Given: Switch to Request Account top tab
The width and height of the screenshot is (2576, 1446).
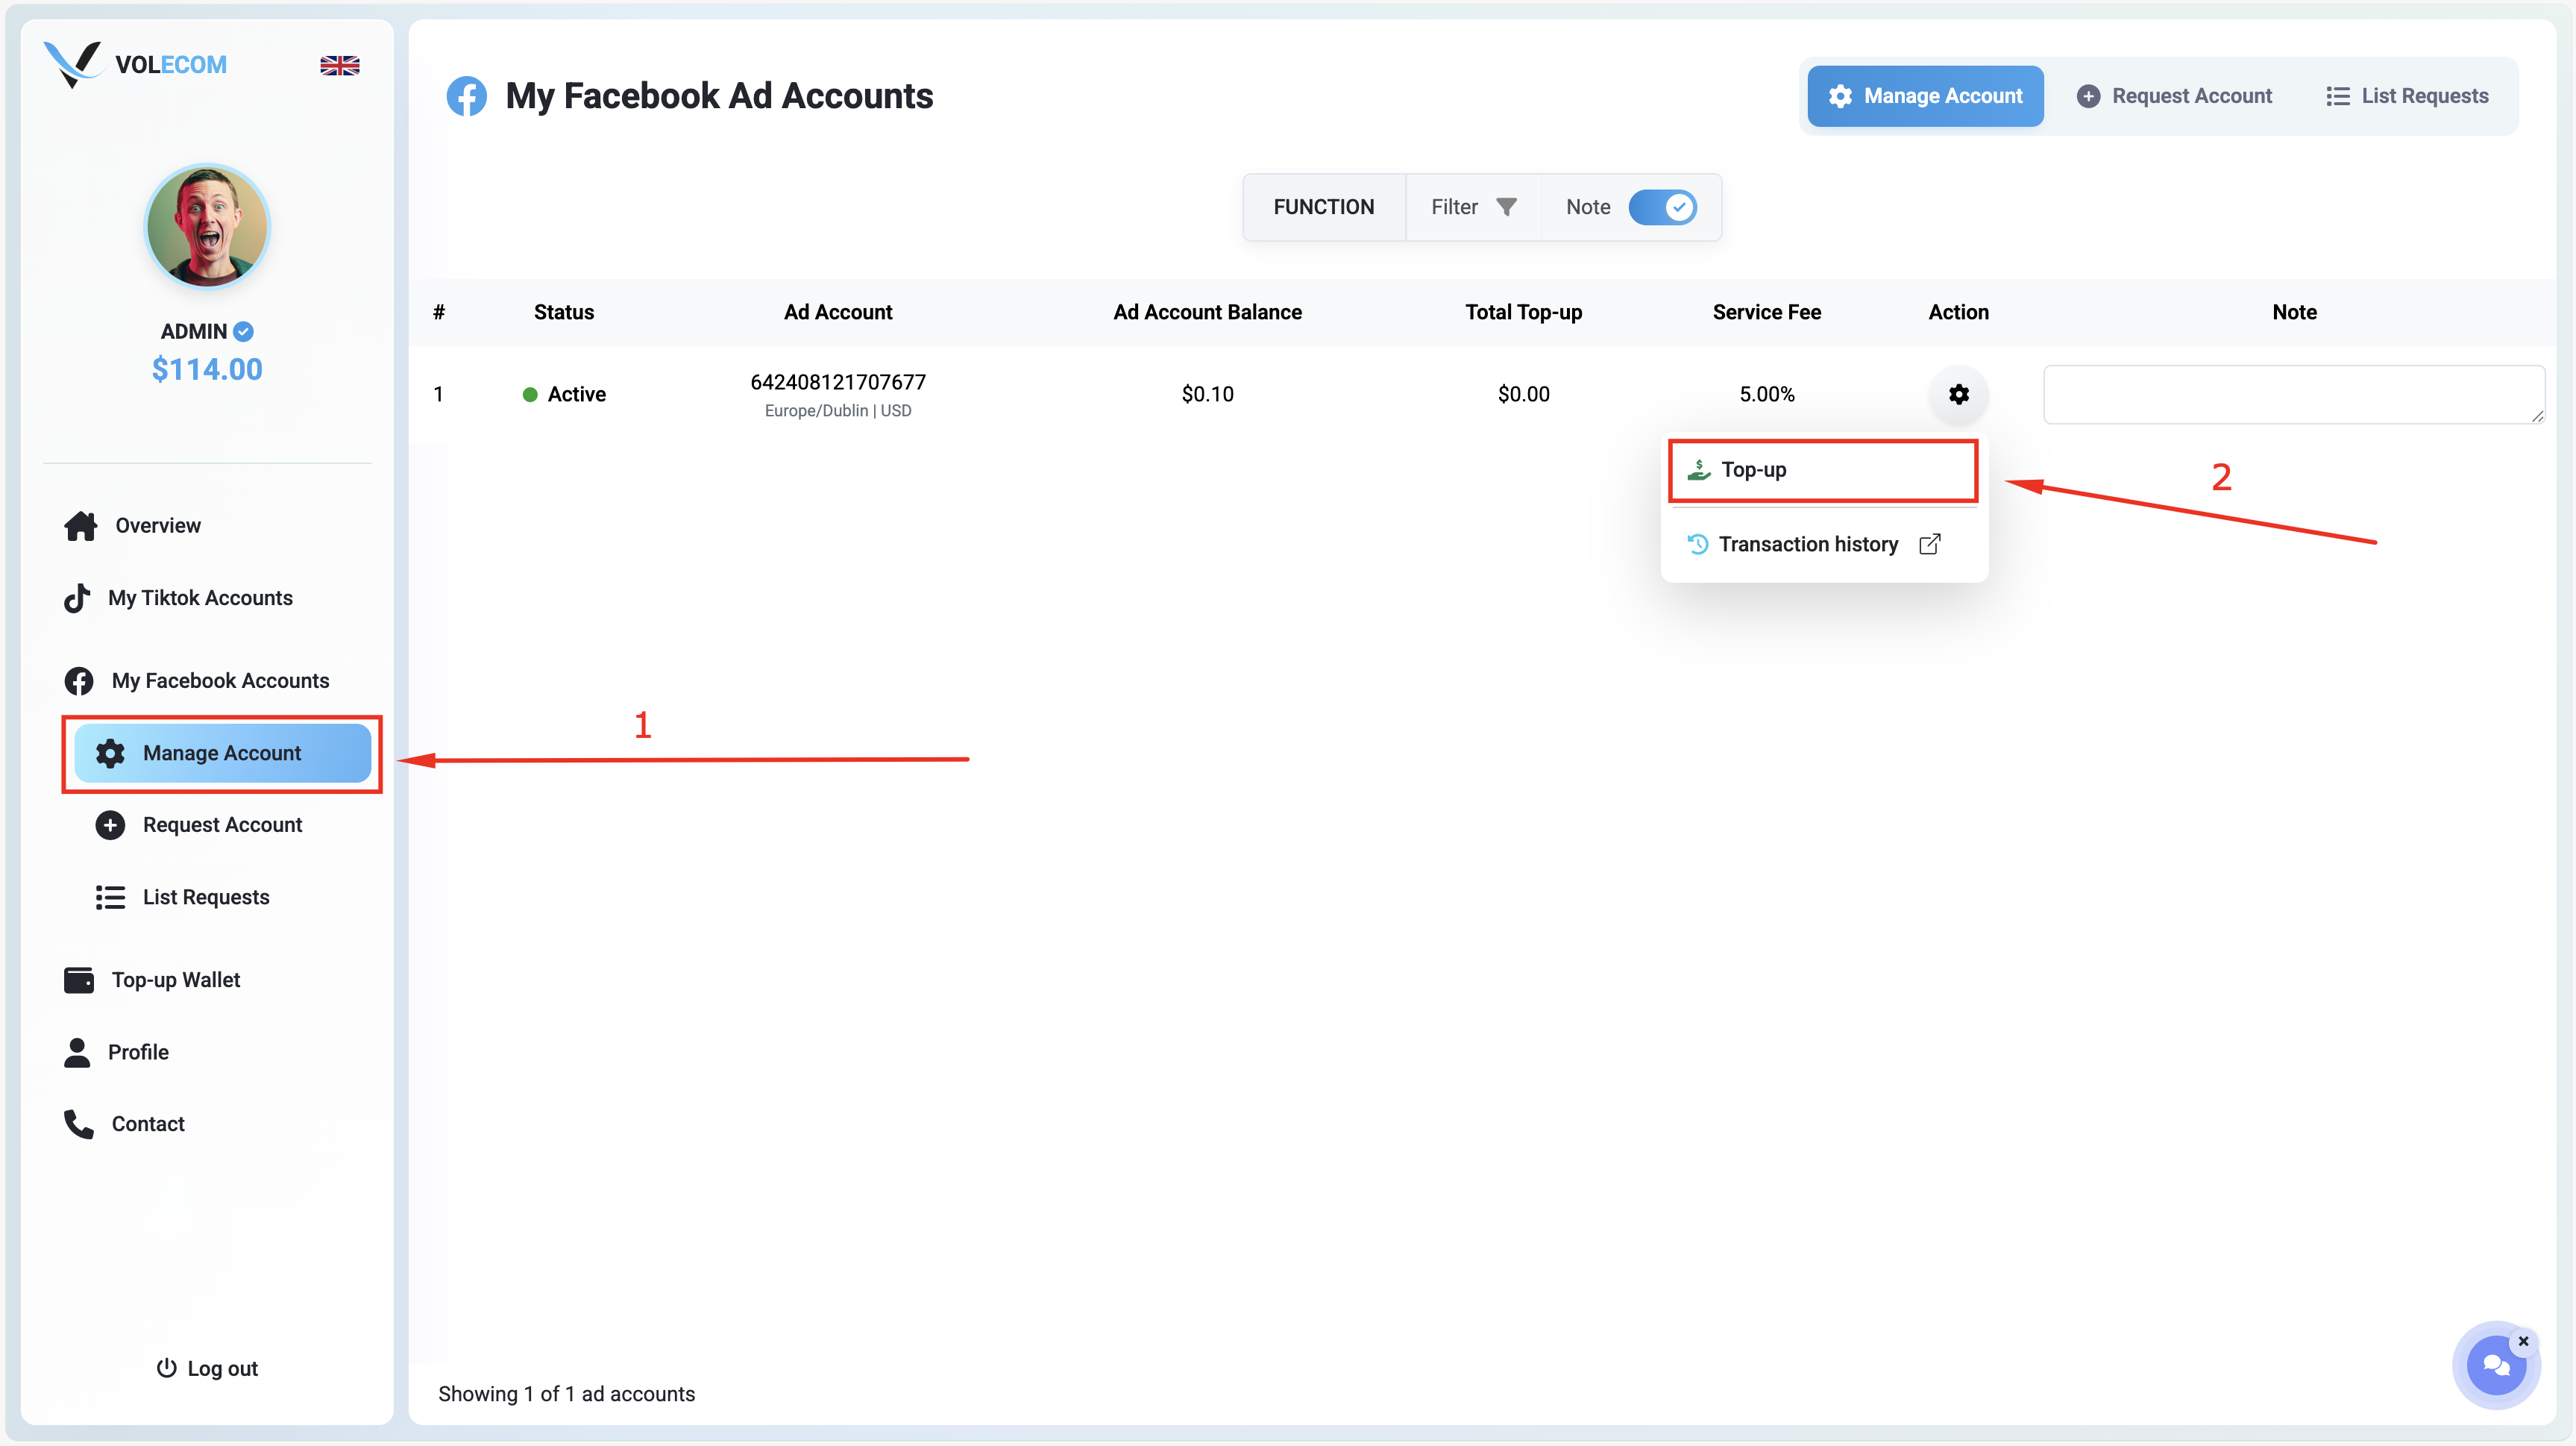Looking at the screenshot, I should [2174, 96].
